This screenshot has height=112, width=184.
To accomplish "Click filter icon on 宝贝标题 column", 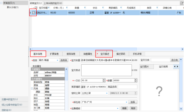I will pyautogui.click(x=49, y=8).
